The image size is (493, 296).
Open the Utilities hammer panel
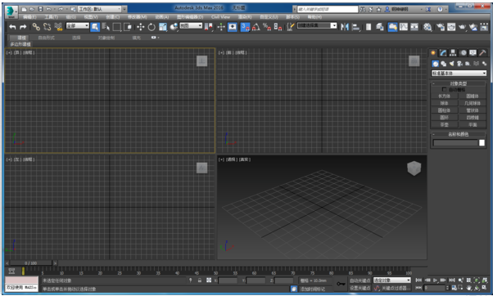tap(482, 52)
